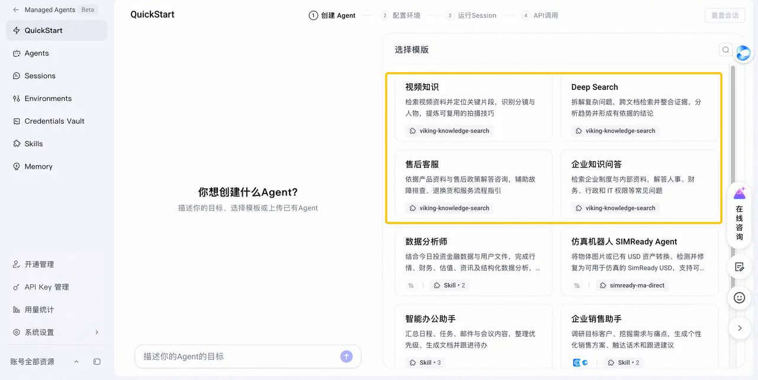
Task: Open 在线咨询 online consultation
Action: tap(740, 214)
